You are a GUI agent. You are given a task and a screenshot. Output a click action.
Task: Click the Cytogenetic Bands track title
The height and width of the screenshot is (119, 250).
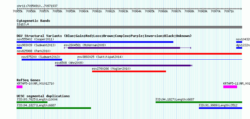tap(33, 21)
